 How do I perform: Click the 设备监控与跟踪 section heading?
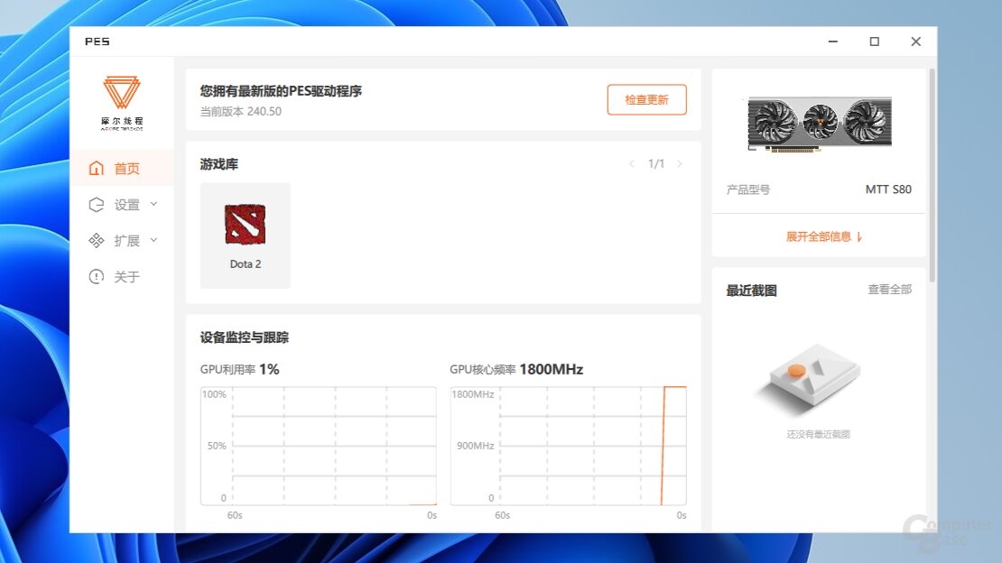pyautogui.click(x=244, y=337)
